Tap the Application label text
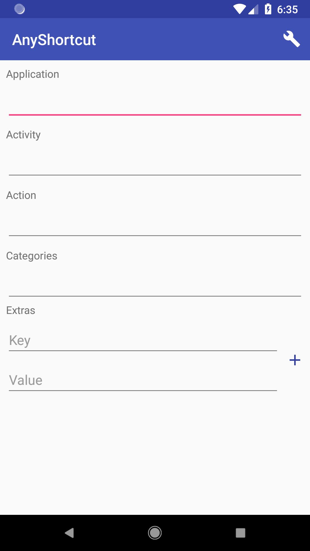Image resolution: width=310 pixels, height=551 pixels. [33, 74]
